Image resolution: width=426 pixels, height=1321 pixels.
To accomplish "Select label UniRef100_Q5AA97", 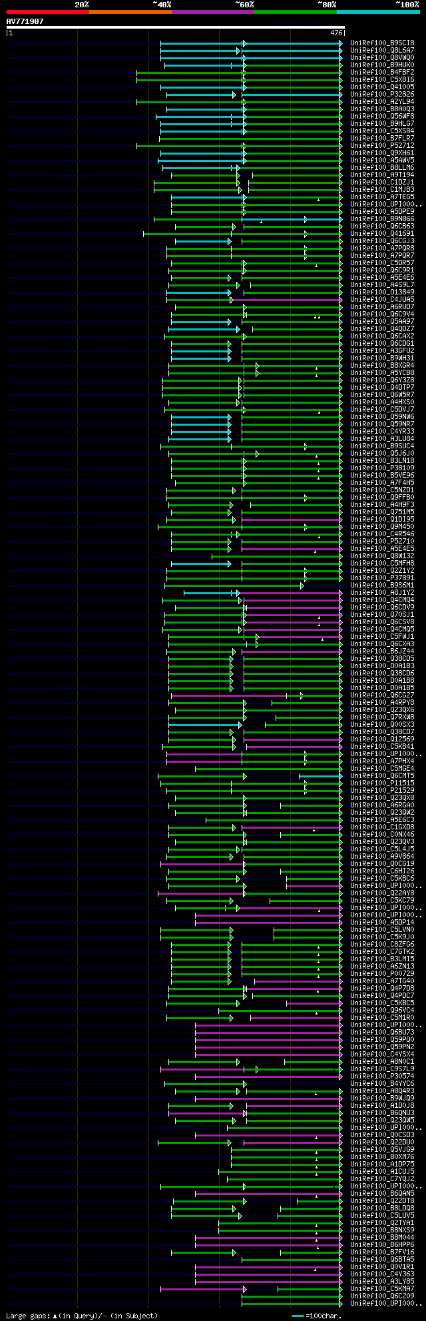I will pos(382,321).
